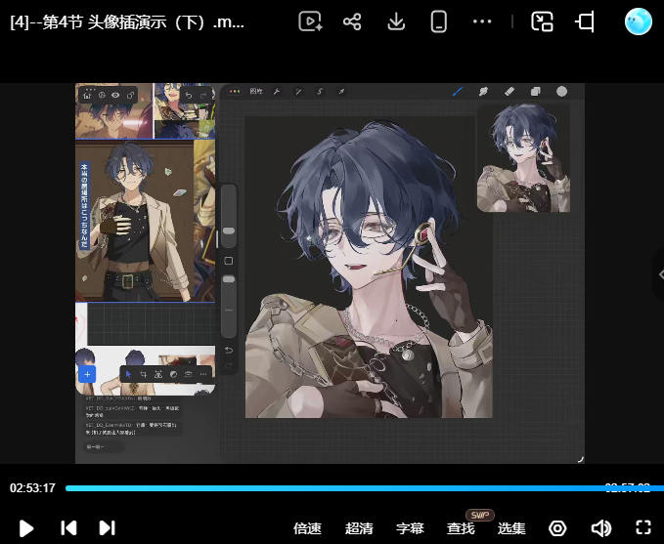Select the crop tool in reference toolbar
The image size is (664, 544).
pos(144,374)
